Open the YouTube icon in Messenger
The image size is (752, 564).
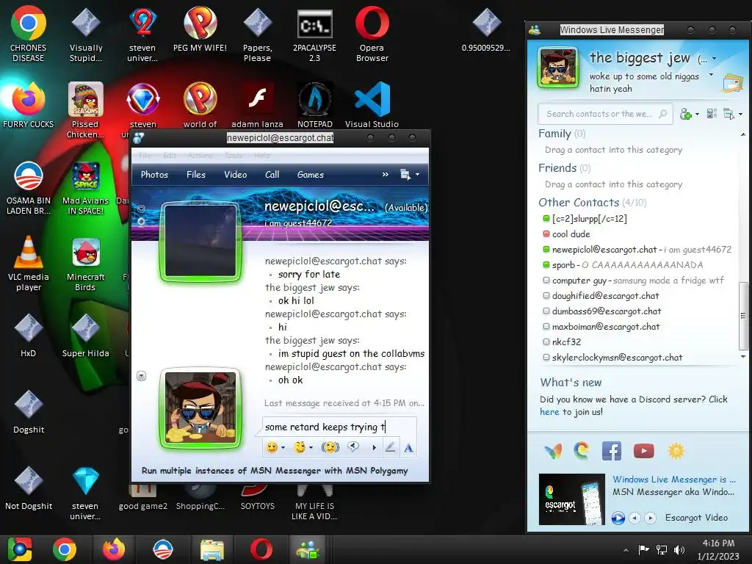click(643, 451)
